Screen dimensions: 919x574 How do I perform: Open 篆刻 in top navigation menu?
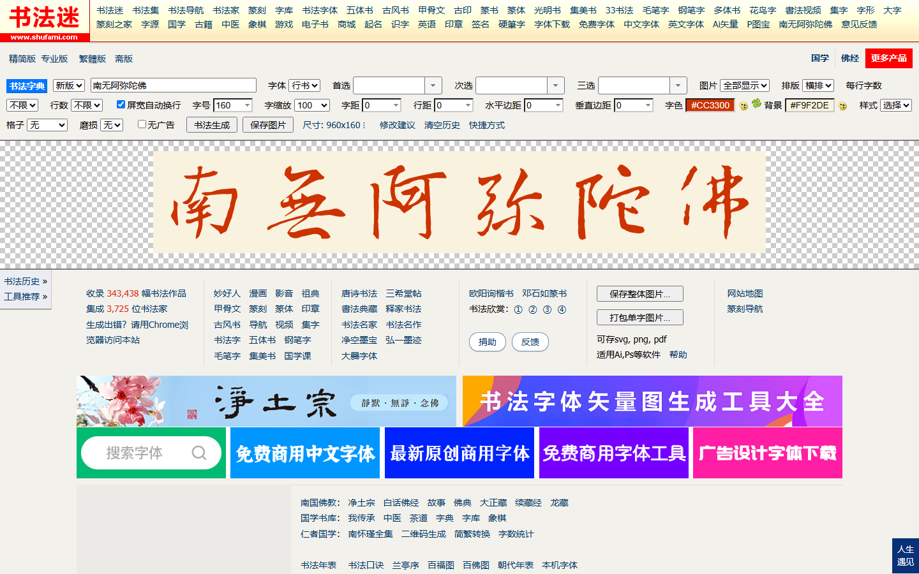257,10
